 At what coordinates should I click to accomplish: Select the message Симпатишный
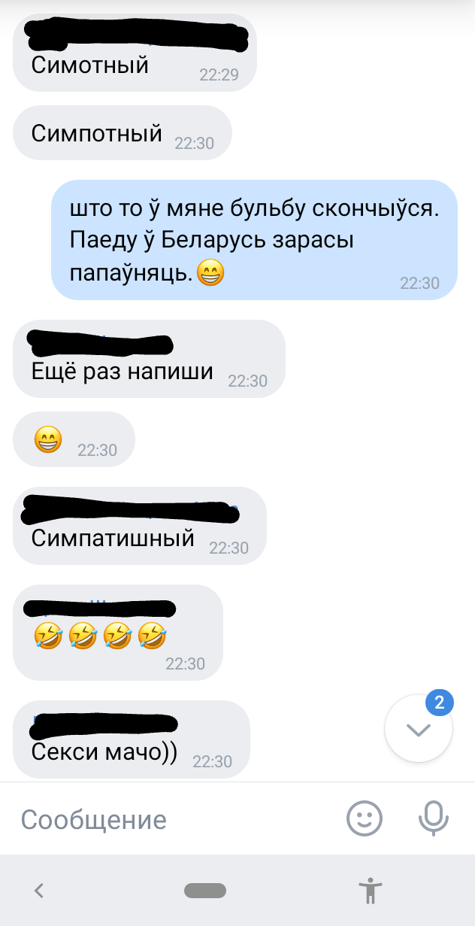tap(140, 526)
